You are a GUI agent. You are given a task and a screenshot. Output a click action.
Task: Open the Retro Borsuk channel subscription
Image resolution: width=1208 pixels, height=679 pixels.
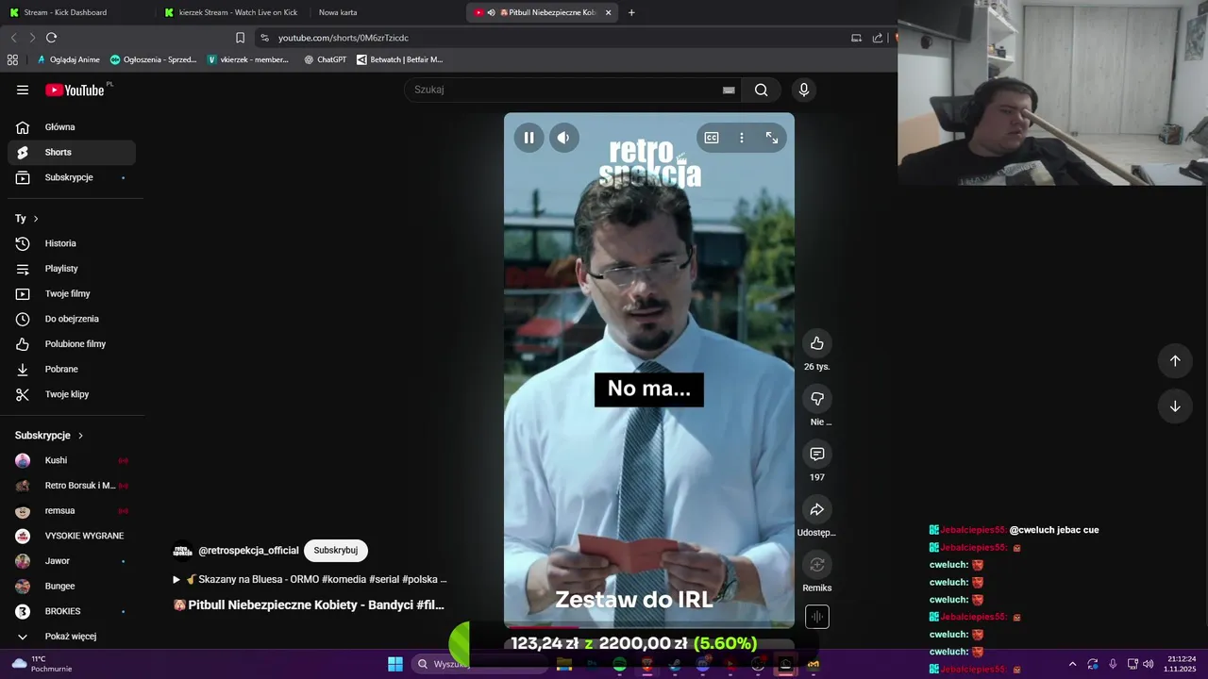[72, 486]
